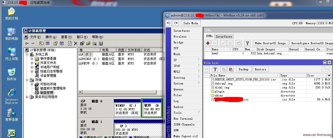Open the filter in the KVMs toolbar
333x138 pixels.
(x=247, y=43)
